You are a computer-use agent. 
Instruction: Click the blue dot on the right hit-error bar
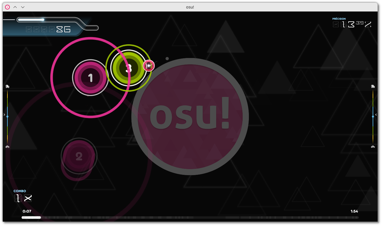coord(373,117)
